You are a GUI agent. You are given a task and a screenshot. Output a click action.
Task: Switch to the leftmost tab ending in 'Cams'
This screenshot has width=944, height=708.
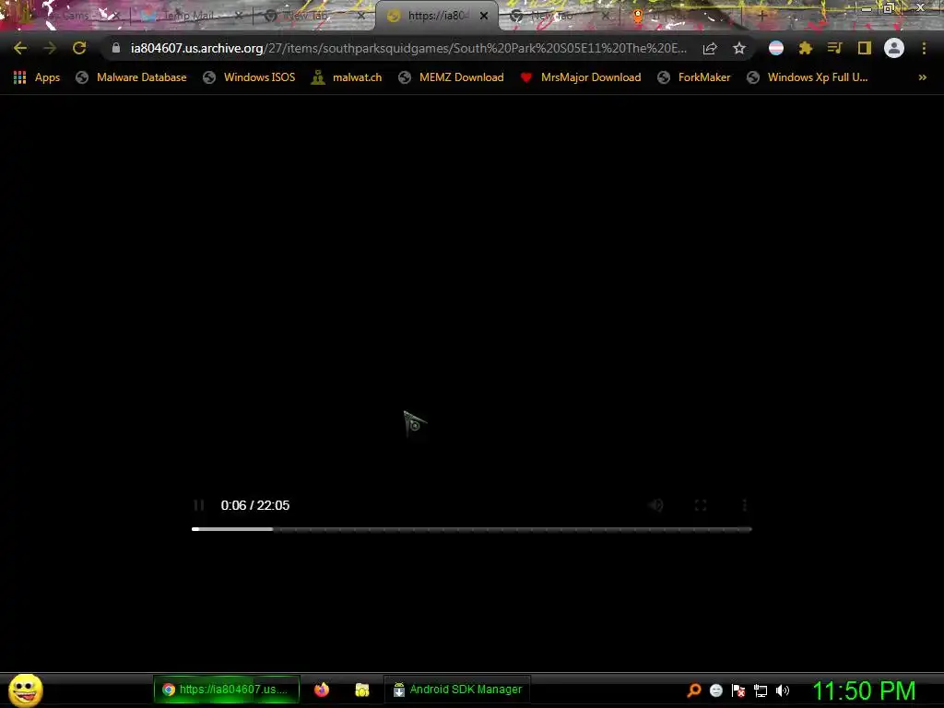(66, 16)
